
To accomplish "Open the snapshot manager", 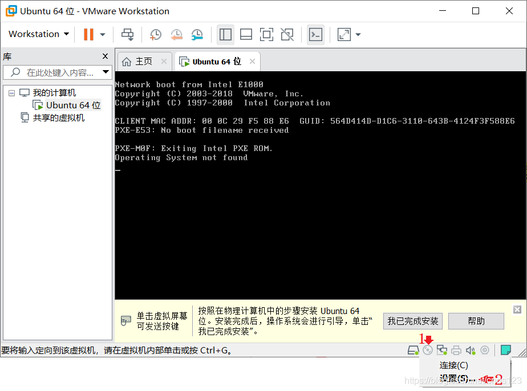I will point(197,34).
